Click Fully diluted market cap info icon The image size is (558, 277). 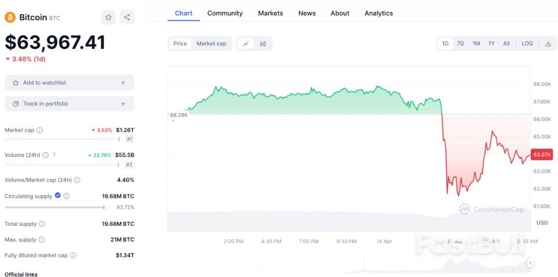click(73, 255)
